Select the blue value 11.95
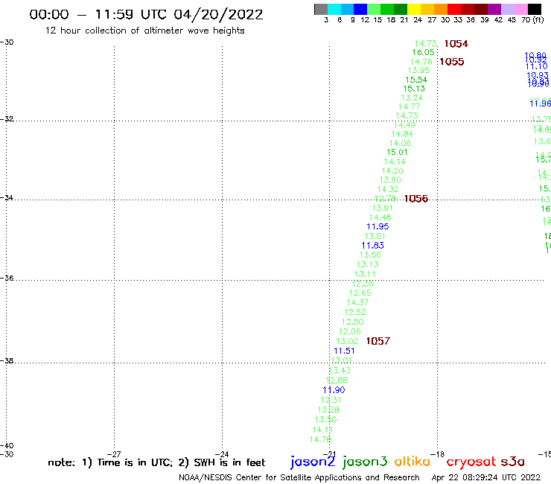Viewport: 551px width, 484px height. click(x=378, y=226)
